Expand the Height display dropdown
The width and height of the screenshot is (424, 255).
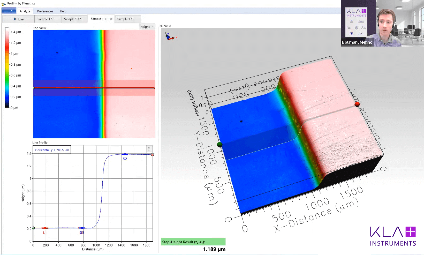coord(147,27)
